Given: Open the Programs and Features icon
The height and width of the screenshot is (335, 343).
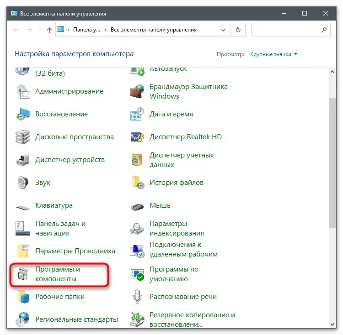Looking at the screenshot, I should pos(23,274).
